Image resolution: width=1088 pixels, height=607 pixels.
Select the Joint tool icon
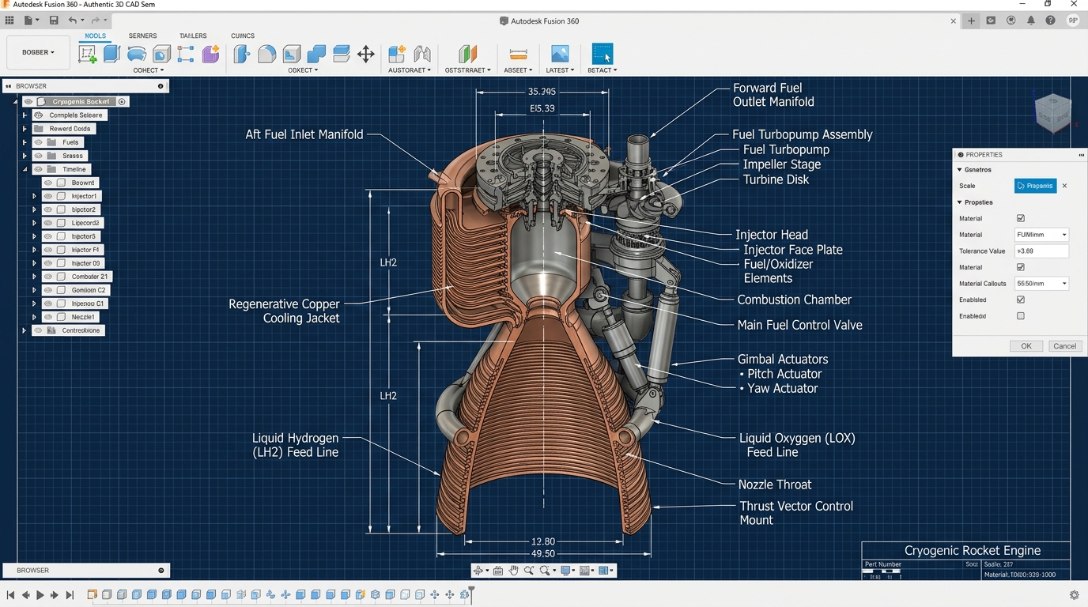(x=422, y=54)
